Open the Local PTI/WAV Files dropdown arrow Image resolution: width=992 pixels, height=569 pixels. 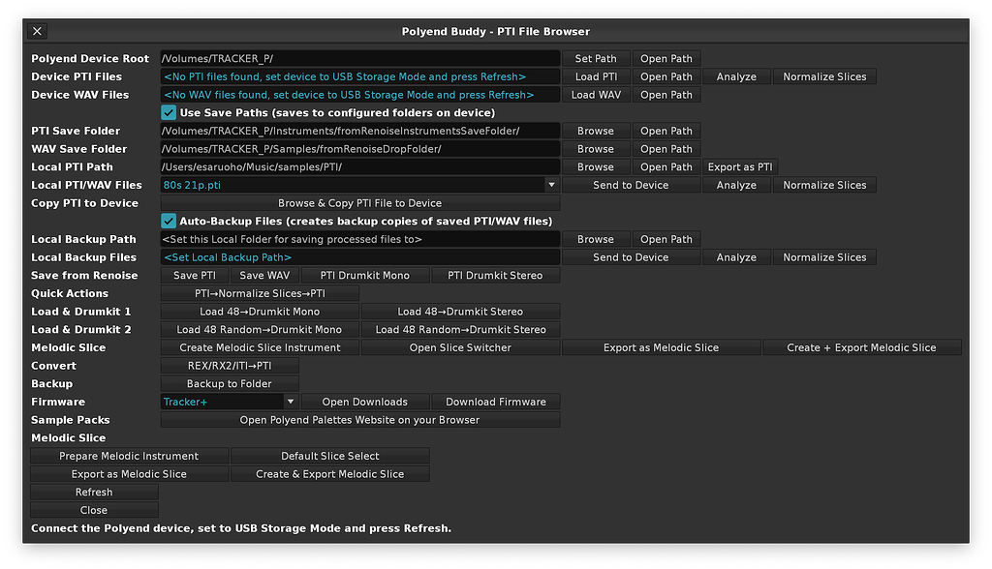click(x=551, y=184)
